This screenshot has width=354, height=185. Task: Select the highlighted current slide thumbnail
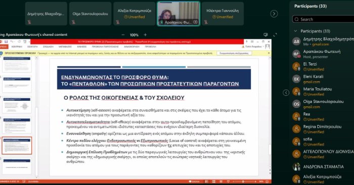point(17,146)
